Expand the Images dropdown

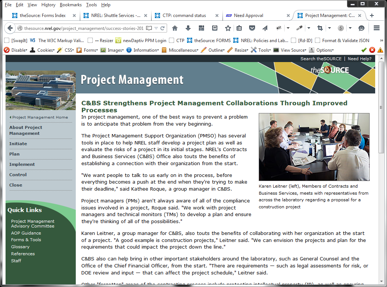pyautogui.click(x=112, y=50)
